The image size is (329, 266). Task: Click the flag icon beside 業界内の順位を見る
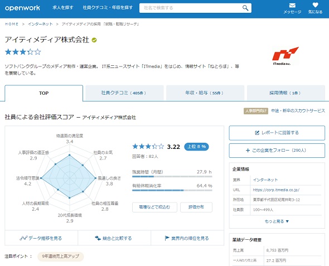(167, 238)
